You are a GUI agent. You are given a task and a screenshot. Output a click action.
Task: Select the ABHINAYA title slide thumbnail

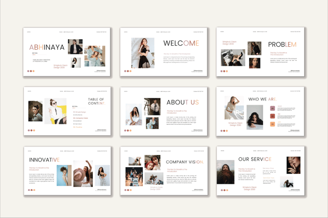pos(66,52)
